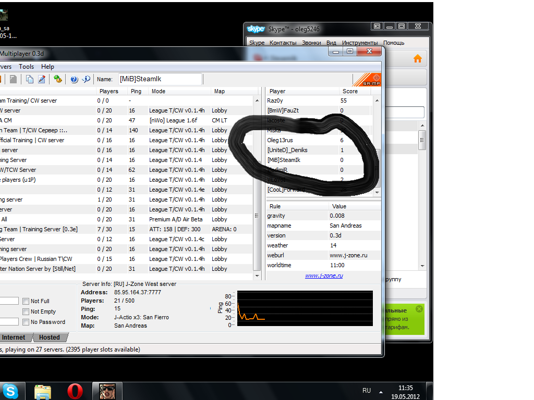Sort player list by Score column
The width and height of the screenshot is (534, 400).
(354, 91)
